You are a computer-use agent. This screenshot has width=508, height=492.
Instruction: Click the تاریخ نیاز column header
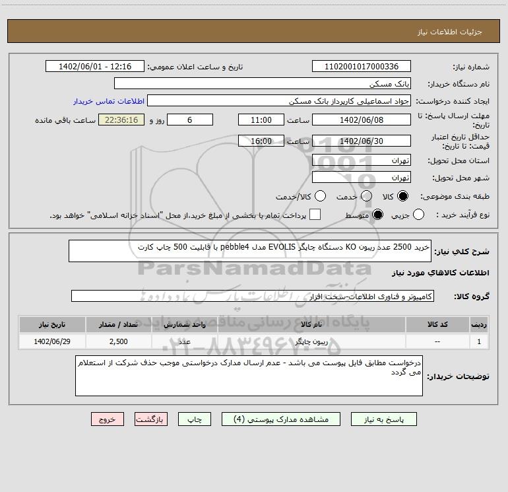pos(52,325)
